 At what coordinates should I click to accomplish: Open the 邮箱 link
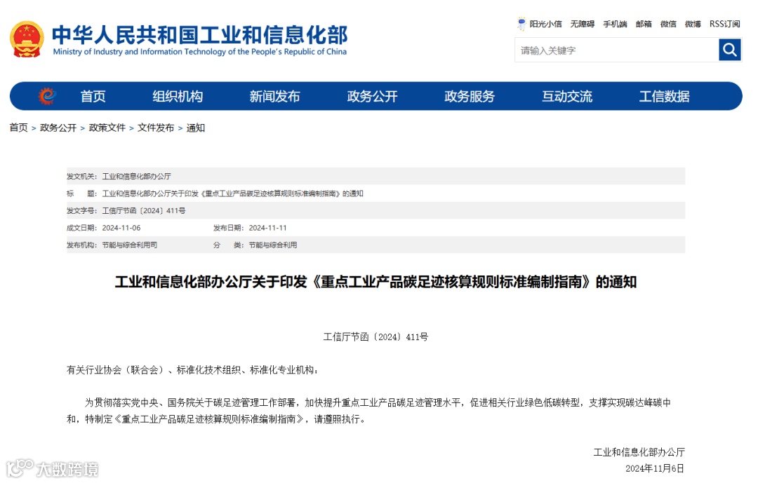644,24
